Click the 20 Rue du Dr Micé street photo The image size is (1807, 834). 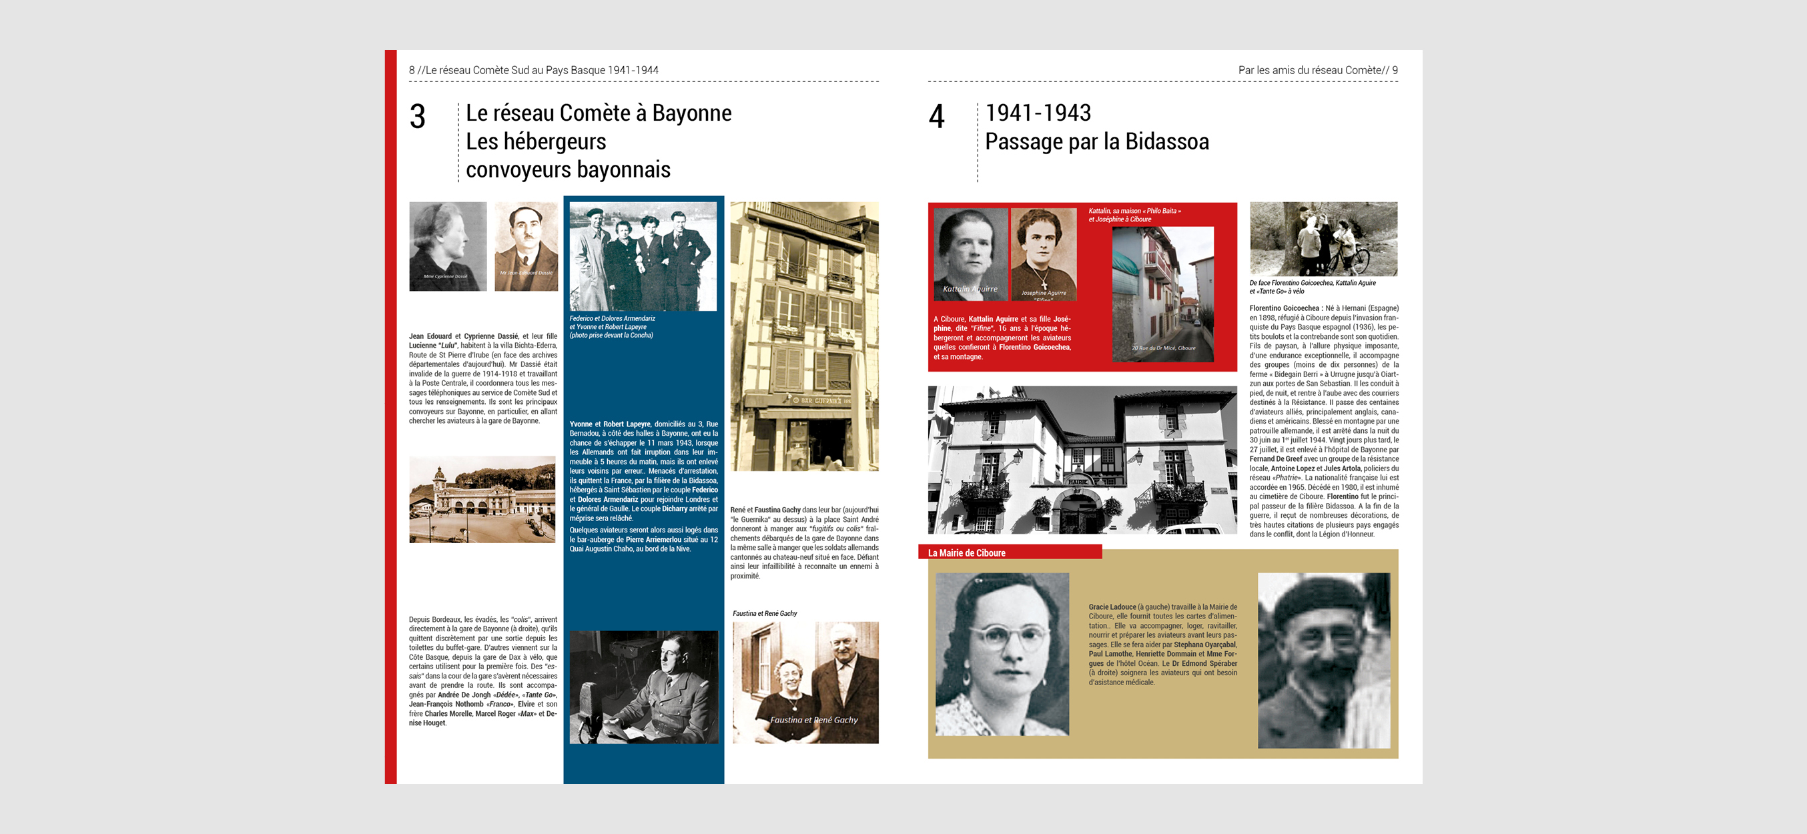pos(1162,294)
